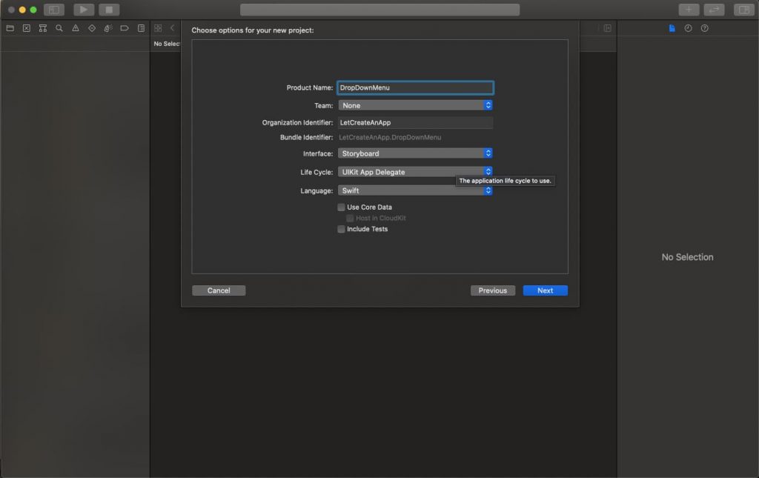Click the green zoom window button
The width and height of the screenshot is (759, 478).
pos(33,10)
